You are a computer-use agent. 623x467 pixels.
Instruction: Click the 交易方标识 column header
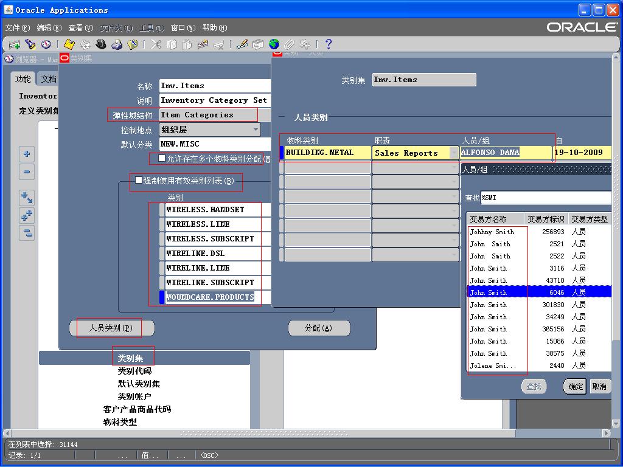pyautogui.click(x=546, y=219)
